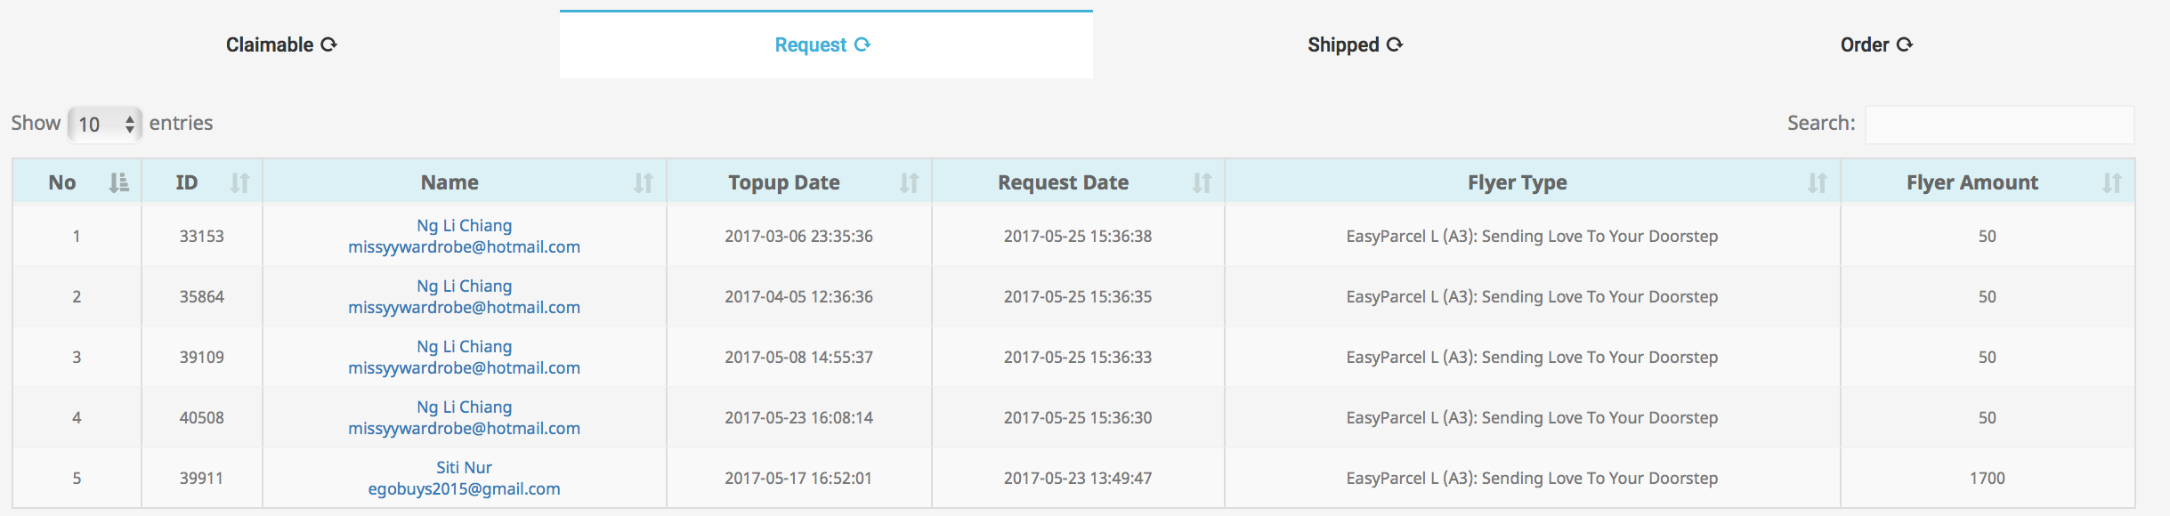The height and width of the screenshot is (516, 2170).
Task: Click the Flyer Type sort icon
Action: pos(1818,182)
